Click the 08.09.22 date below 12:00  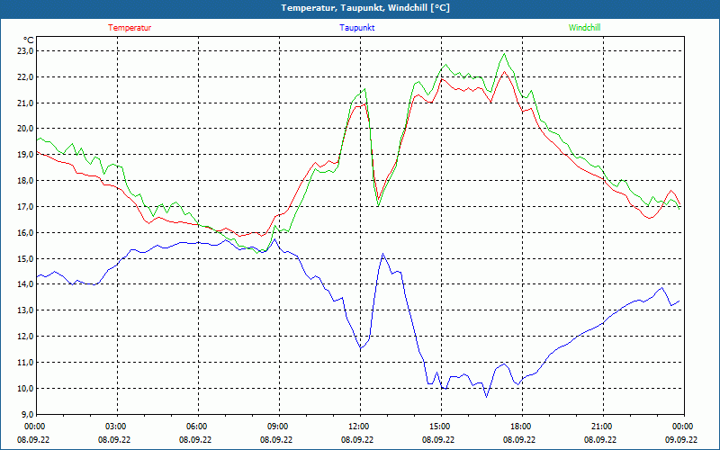357,439
